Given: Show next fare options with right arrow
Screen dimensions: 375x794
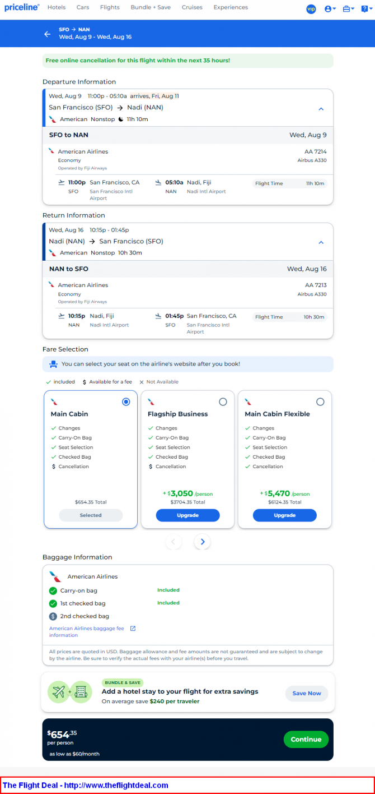Looking at the screenshot, I should coord(203,542).
